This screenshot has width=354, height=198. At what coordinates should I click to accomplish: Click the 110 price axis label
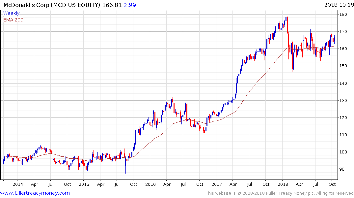point(343,135)
